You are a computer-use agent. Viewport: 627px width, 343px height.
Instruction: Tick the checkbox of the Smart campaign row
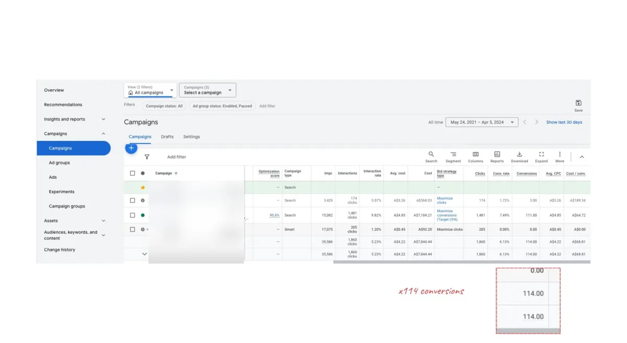pyautogui.click(x=132, y=229)
